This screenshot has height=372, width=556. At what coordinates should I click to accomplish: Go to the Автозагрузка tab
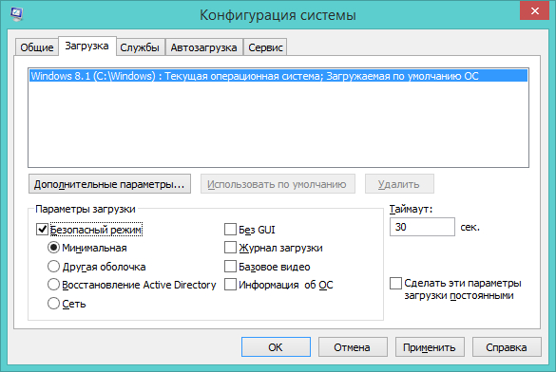[204, 47]
